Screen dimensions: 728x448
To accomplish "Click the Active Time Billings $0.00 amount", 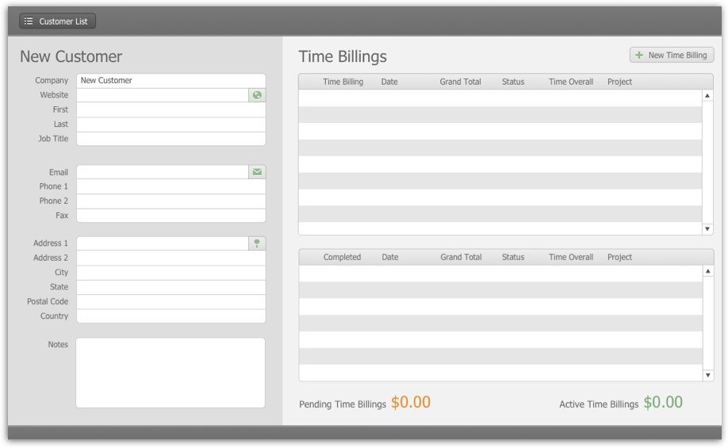I will [x=663, y=402].
